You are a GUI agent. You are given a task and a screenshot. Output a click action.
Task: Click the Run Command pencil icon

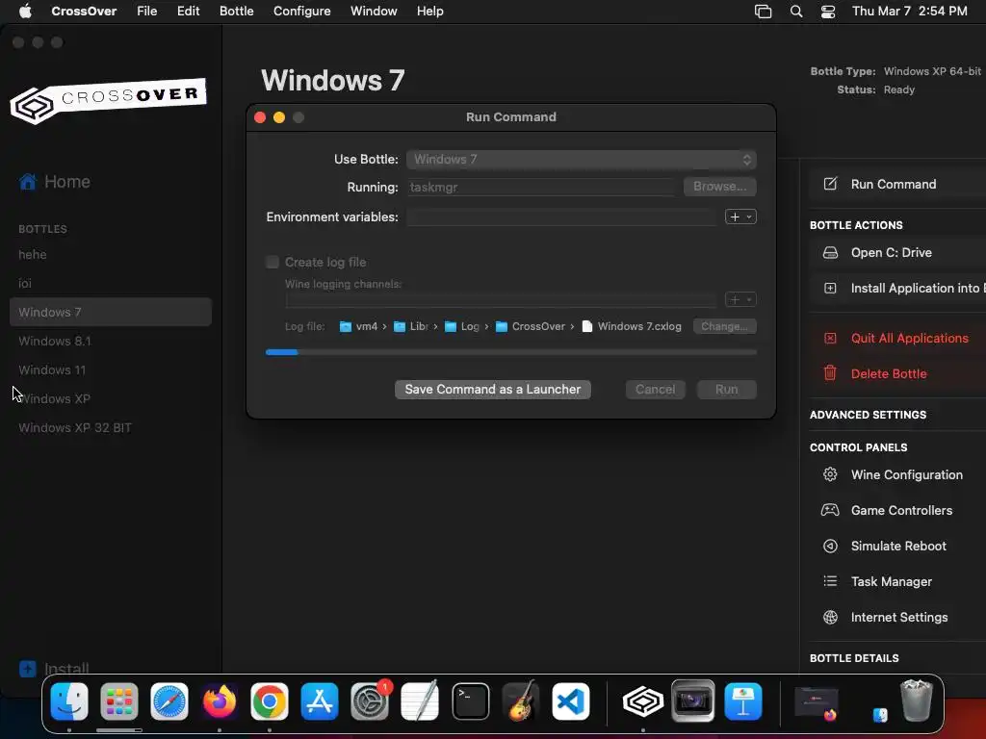tap(830, 184)
